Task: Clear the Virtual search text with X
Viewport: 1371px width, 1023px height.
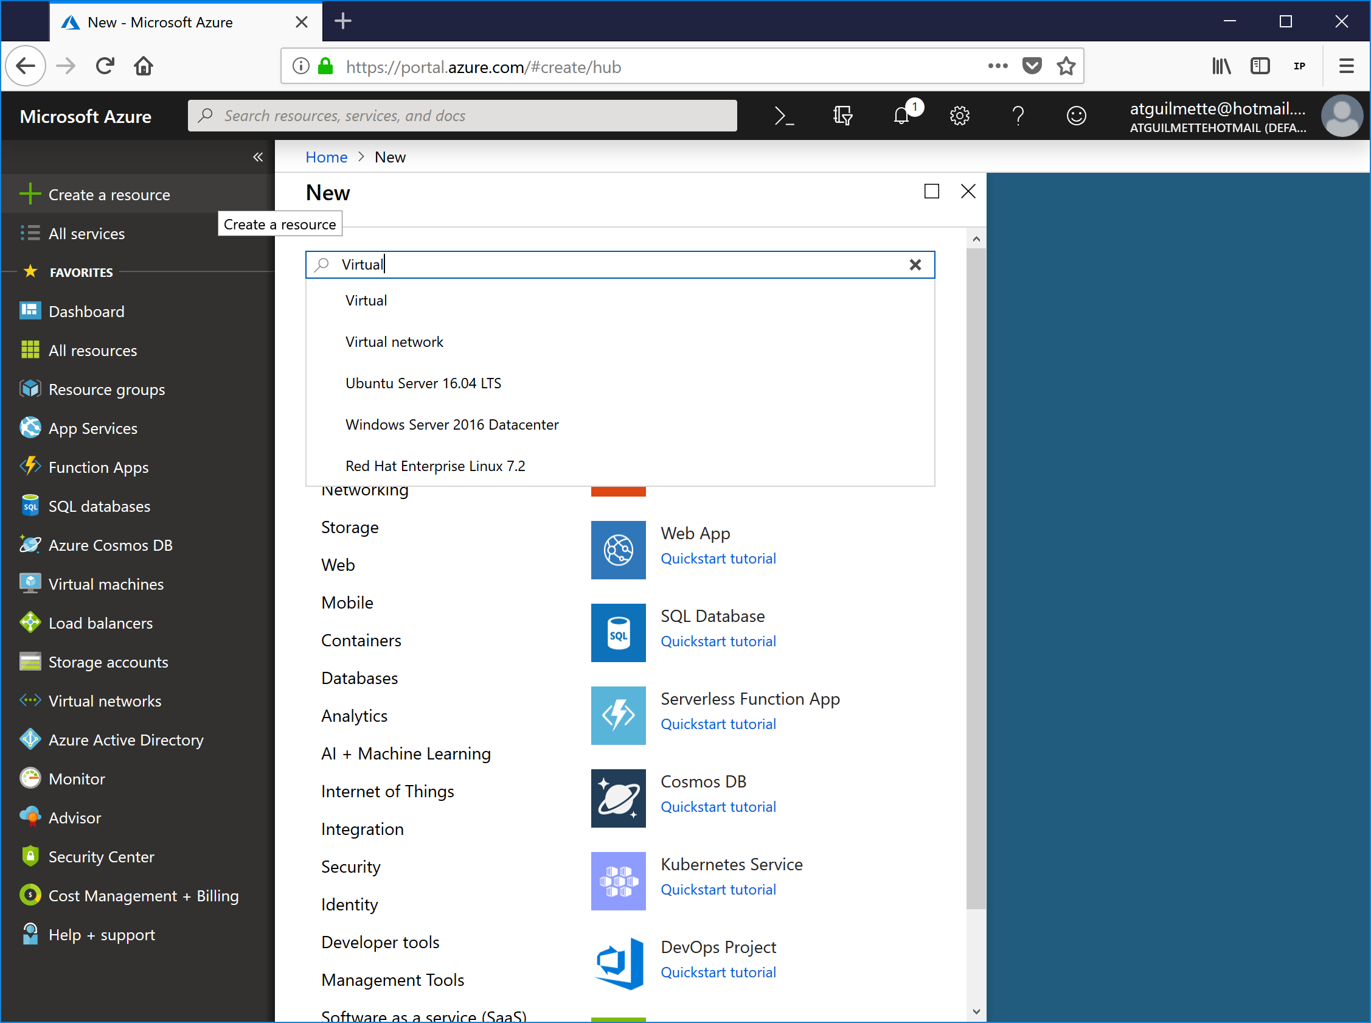Action: coord(915,265)
